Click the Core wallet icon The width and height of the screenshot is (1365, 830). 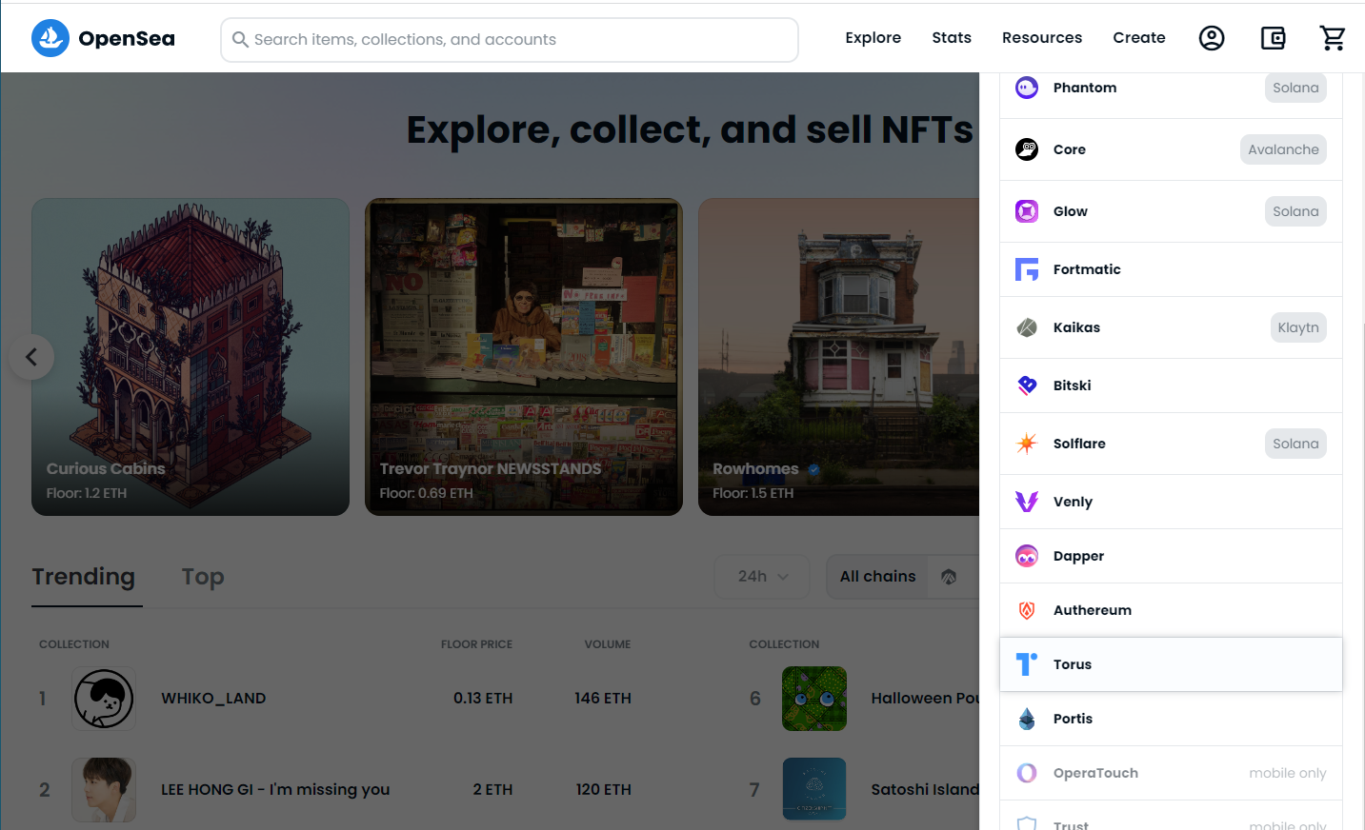click(1027, 149)
